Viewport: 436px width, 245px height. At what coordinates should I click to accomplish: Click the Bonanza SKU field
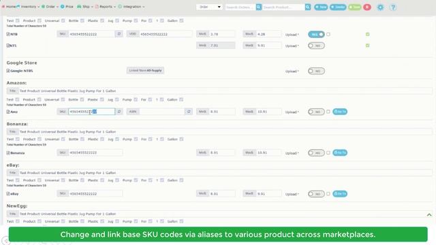point(95,152)
